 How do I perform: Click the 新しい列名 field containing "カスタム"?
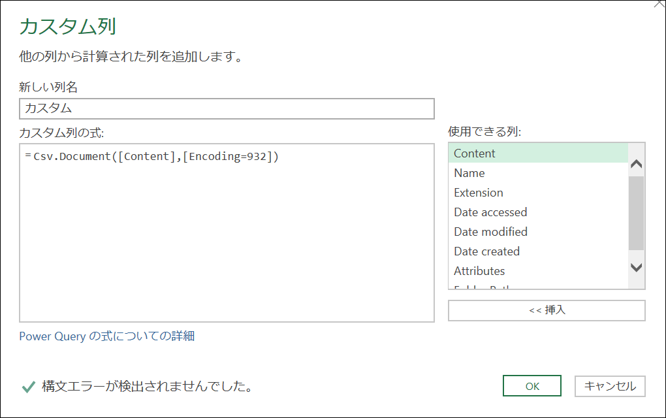[x=225, y=109]
